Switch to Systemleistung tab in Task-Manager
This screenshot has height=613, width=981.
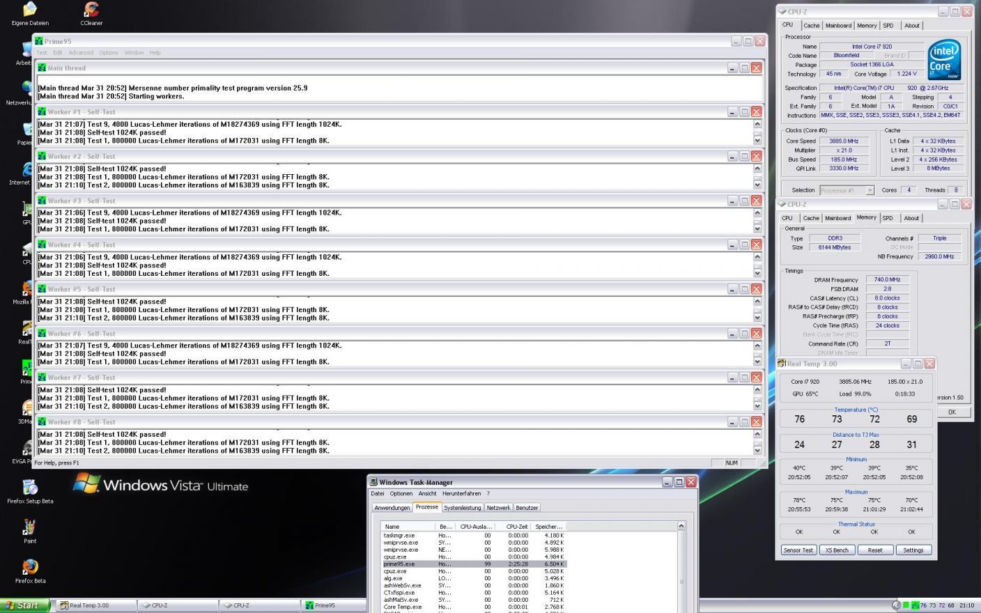pyautogui.click(x=463, y=508)
